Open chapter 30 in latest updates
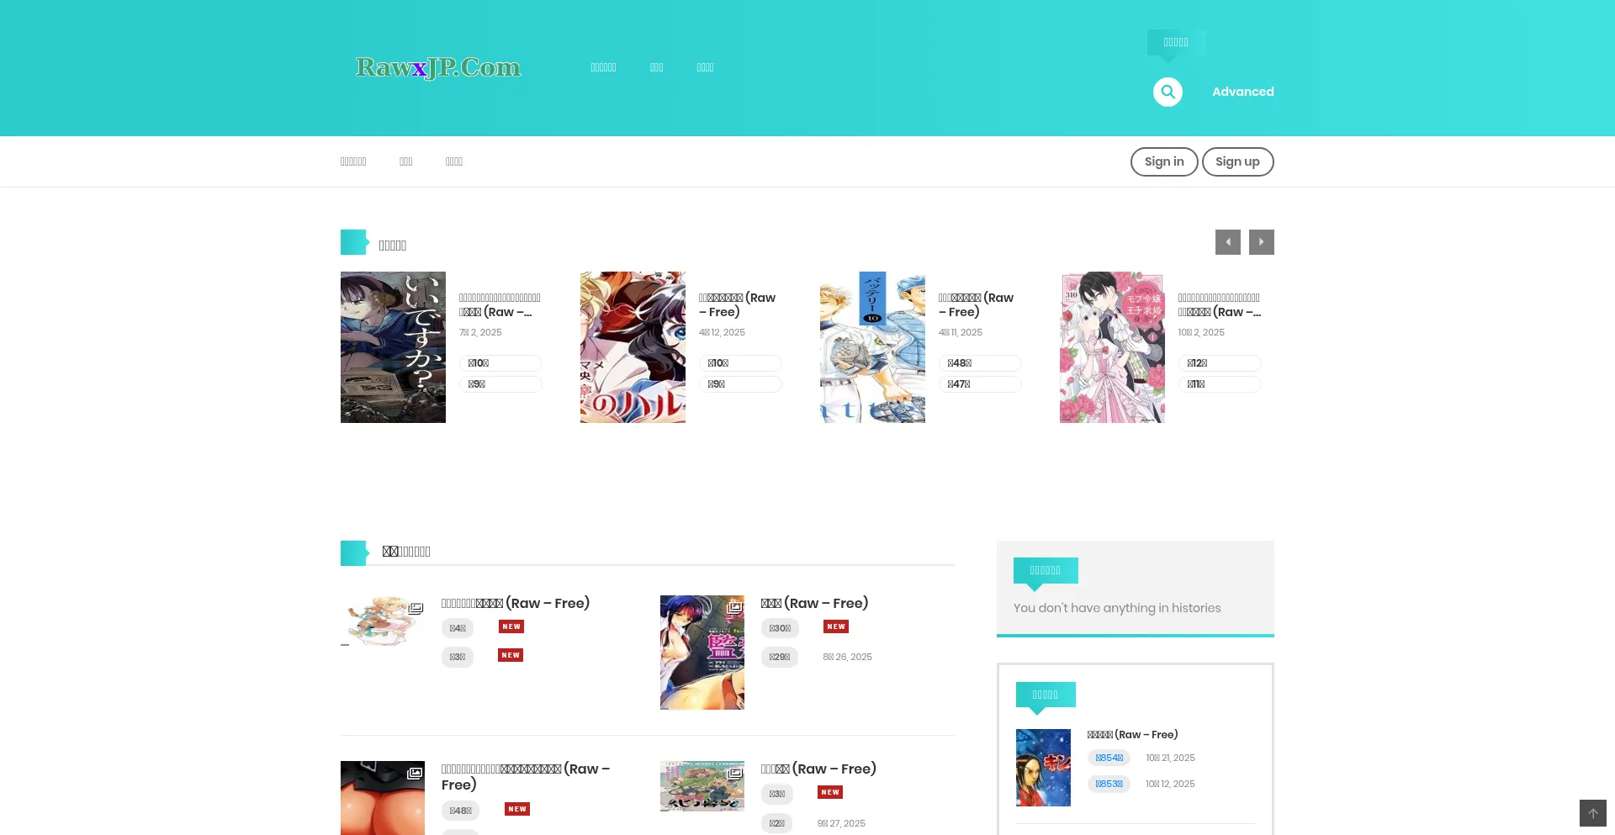Image resolution: width=1615 pixels, height=835 pixels. pyautogui.click(x=780, y=628)
